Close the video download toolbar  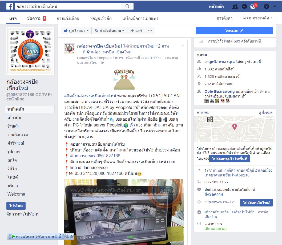(x=71, y=236)
